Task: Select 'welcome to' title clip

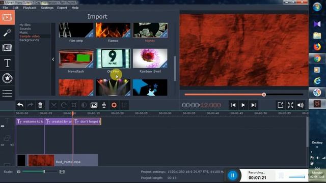Action: tap(30, 121)
